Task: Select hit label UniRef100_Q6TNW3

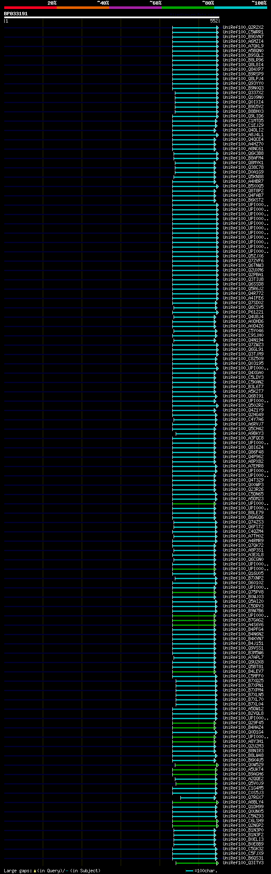Action: [x=243, y=265]
